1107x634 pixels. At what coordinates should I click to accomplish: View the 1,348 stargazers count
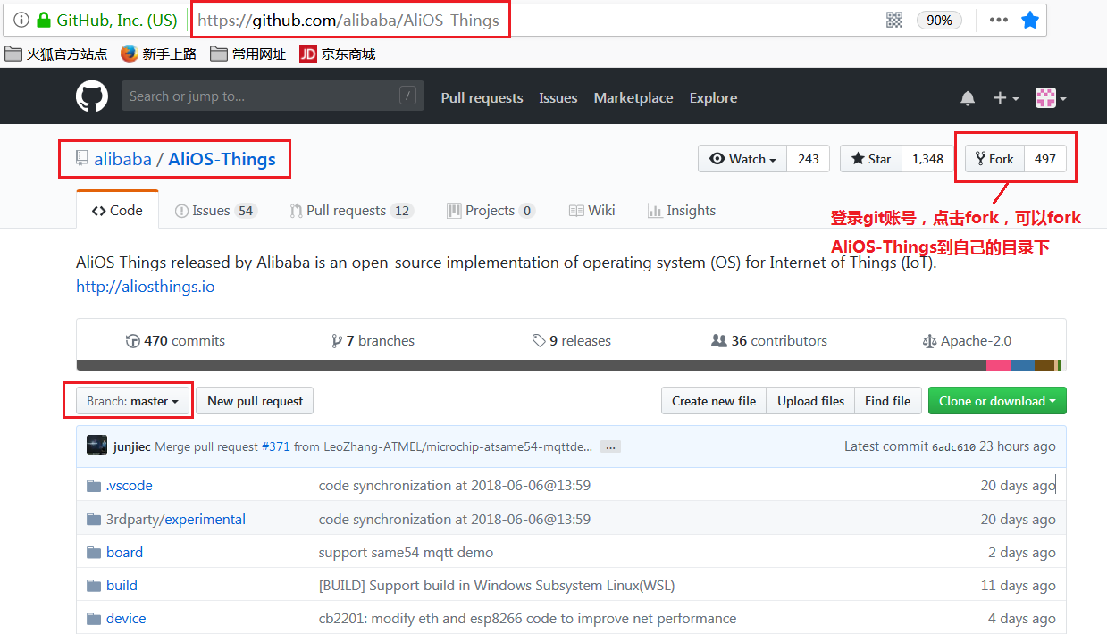tap(927, 159)
